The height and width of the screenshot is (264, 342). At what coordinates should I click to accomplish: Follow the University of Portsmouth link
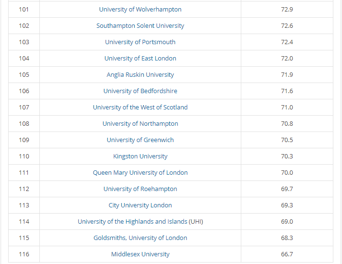click(x=140, y=42)
